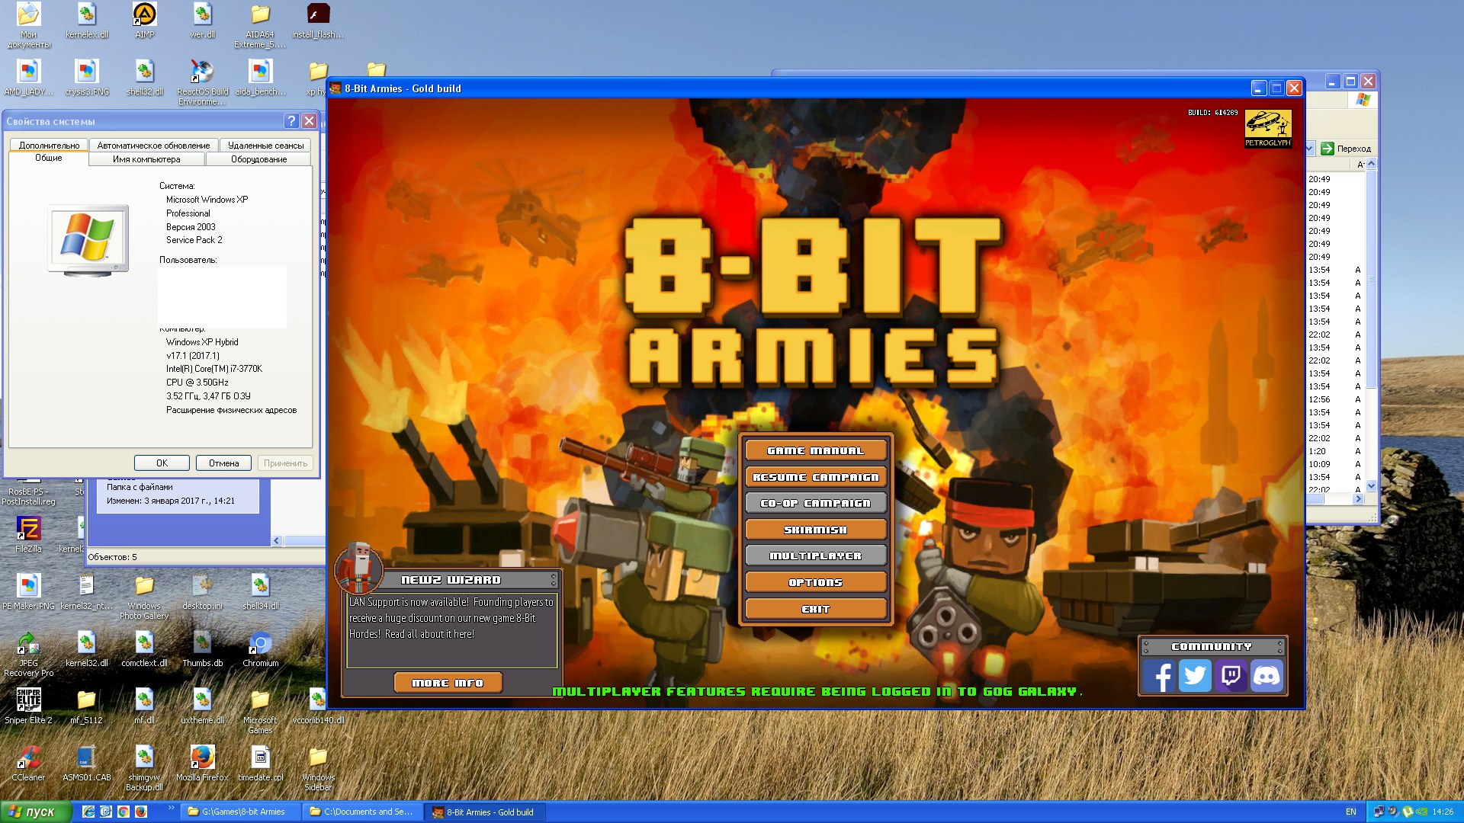Open Mozilla Firefox desktop shortcut
The image size is (1464, 823).
pyautogui.click(x=202, y=763)
